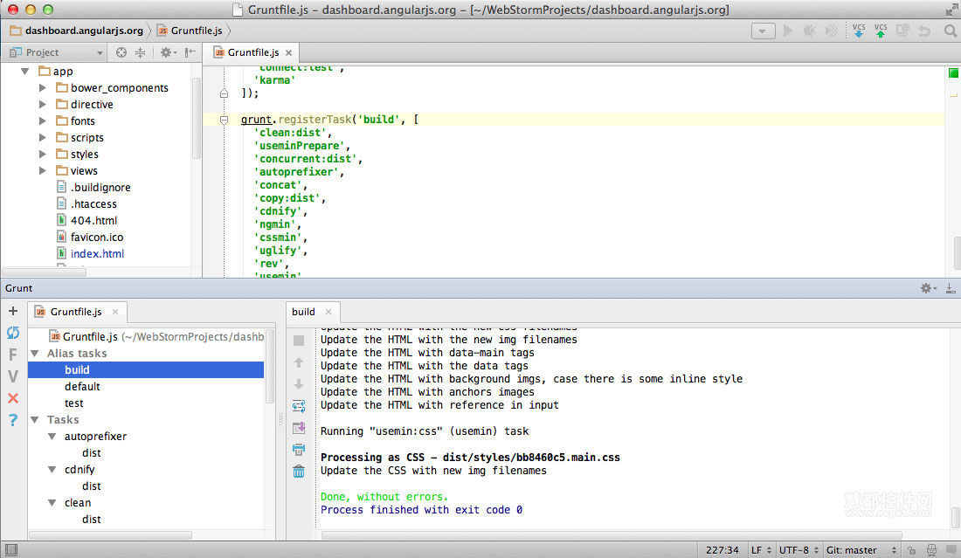This screenshot has width=961, height=558.
Task: Open the LF line separator selector
Action: click(x=761, y=550)
